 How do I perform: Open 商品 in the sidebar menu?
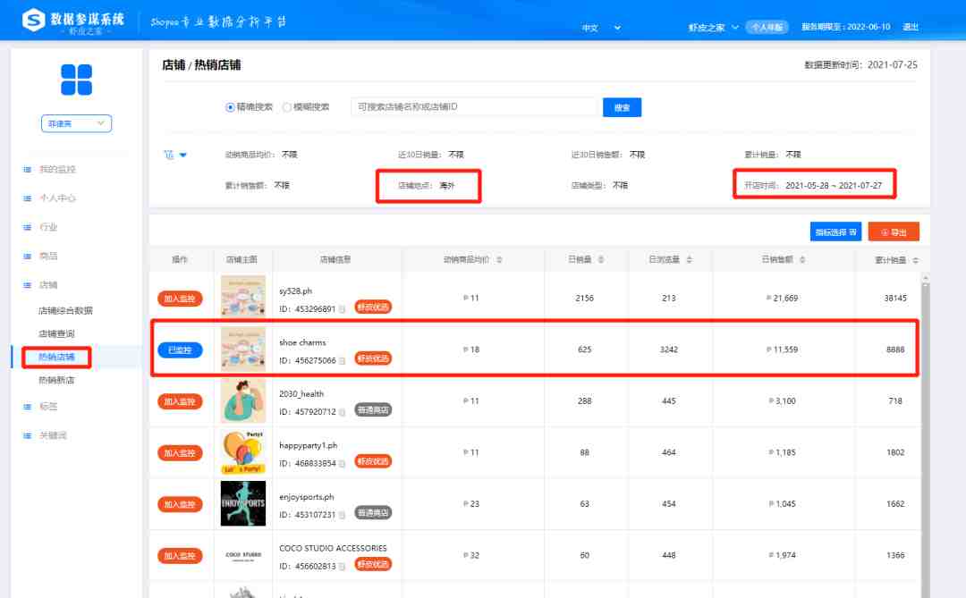(x=48, y=257)
